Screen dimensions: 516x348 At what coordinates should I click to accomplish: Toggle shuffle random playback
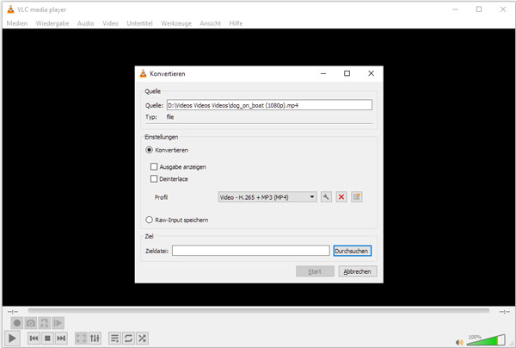point(142,339)
